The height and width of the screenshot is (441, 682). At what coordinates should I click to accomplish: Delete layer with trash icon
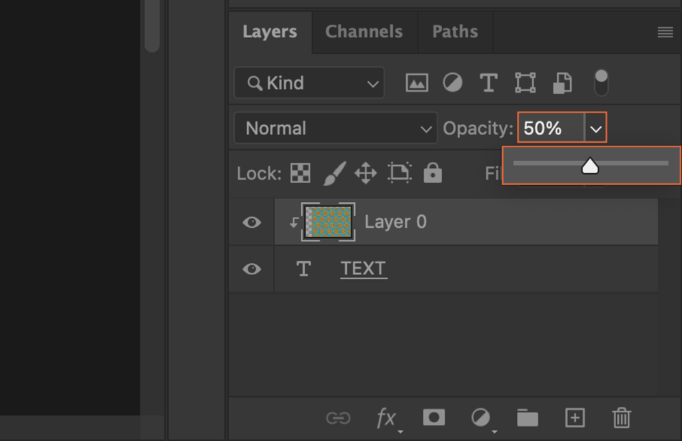621,418
